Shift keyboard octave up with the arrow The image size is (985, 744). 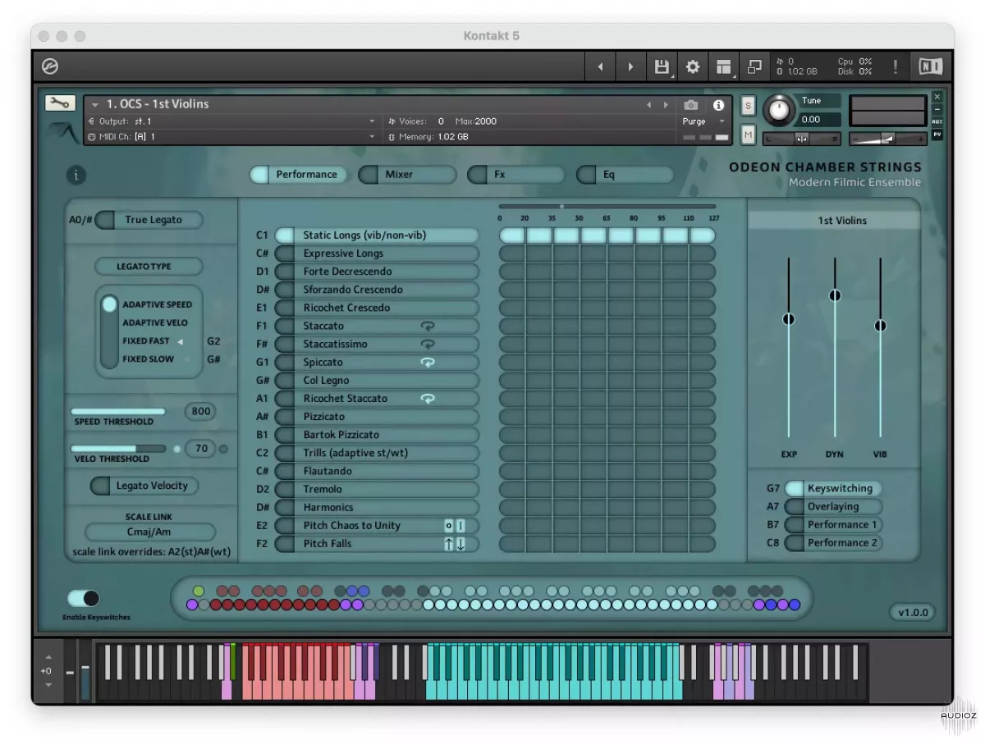click(48, 657)
